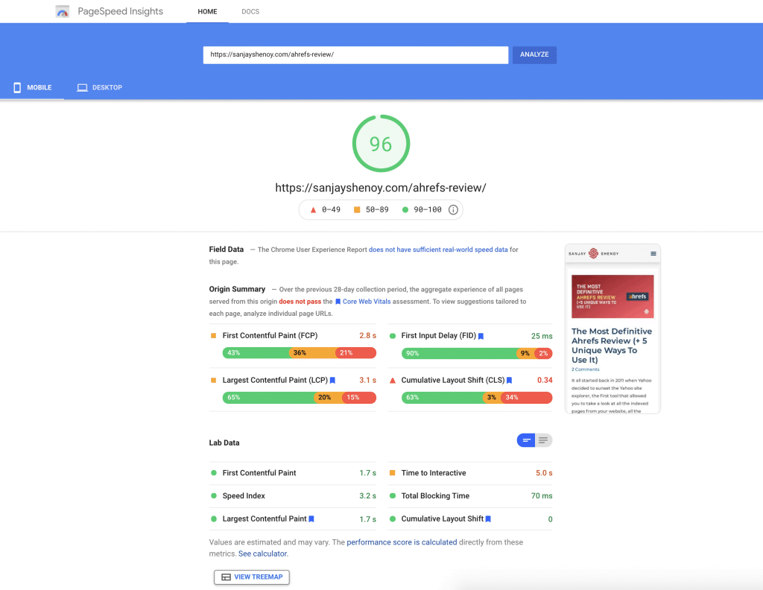Click the Origin Summary heading

tap(237, 289)
